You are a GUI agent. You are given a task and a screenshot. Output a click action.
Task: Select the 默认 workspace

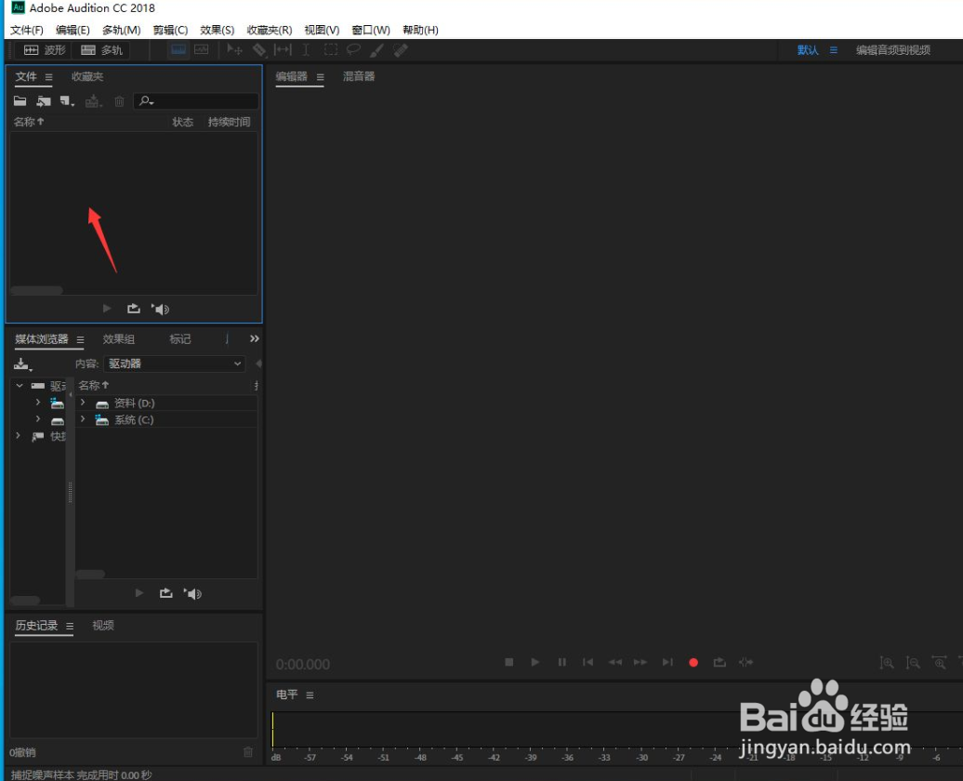tap(808, 50)
